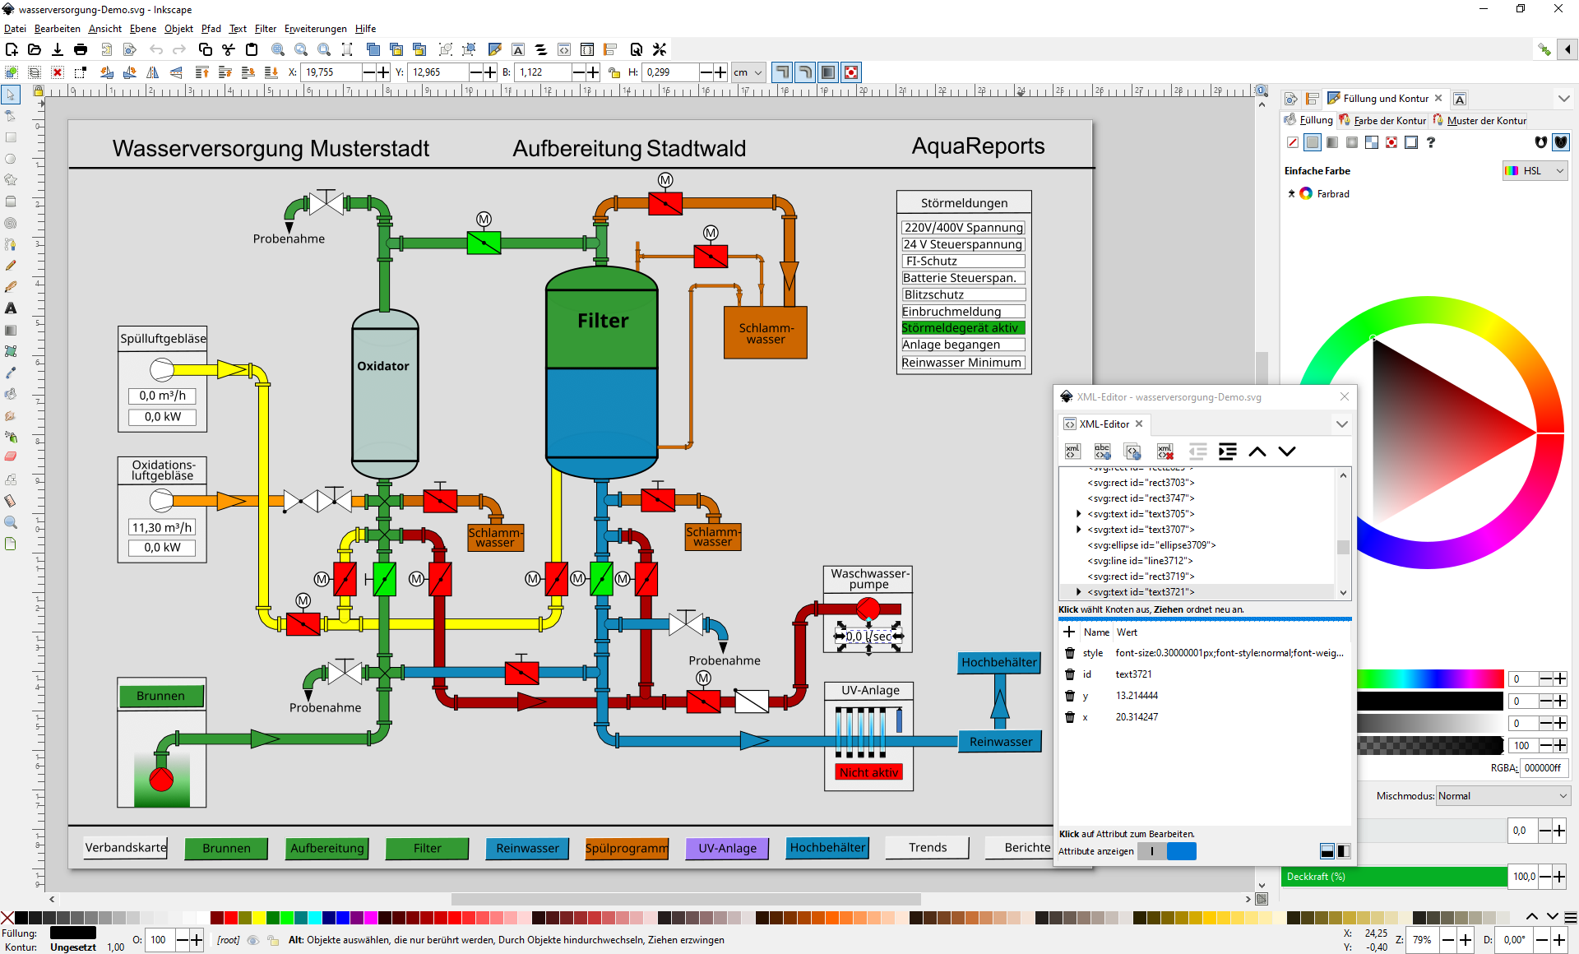The width and height of the screenshot is (1579, 954).
Task: Move node down in XML-Editor
Action: click(1287, 452)
